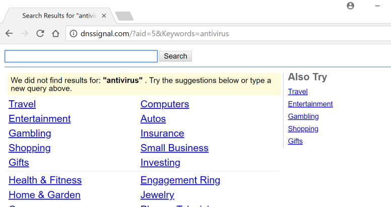The image size is (391, 207).
Task: Open the Insurance category link
Action: pyautogui.click(x=162, y=133)
